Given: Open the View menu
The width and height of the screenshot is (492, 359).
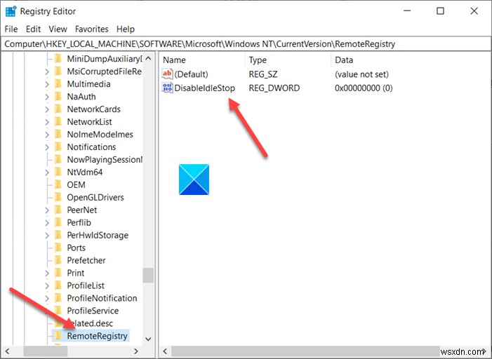Looking at the screenshot, I should pos(58,29).
